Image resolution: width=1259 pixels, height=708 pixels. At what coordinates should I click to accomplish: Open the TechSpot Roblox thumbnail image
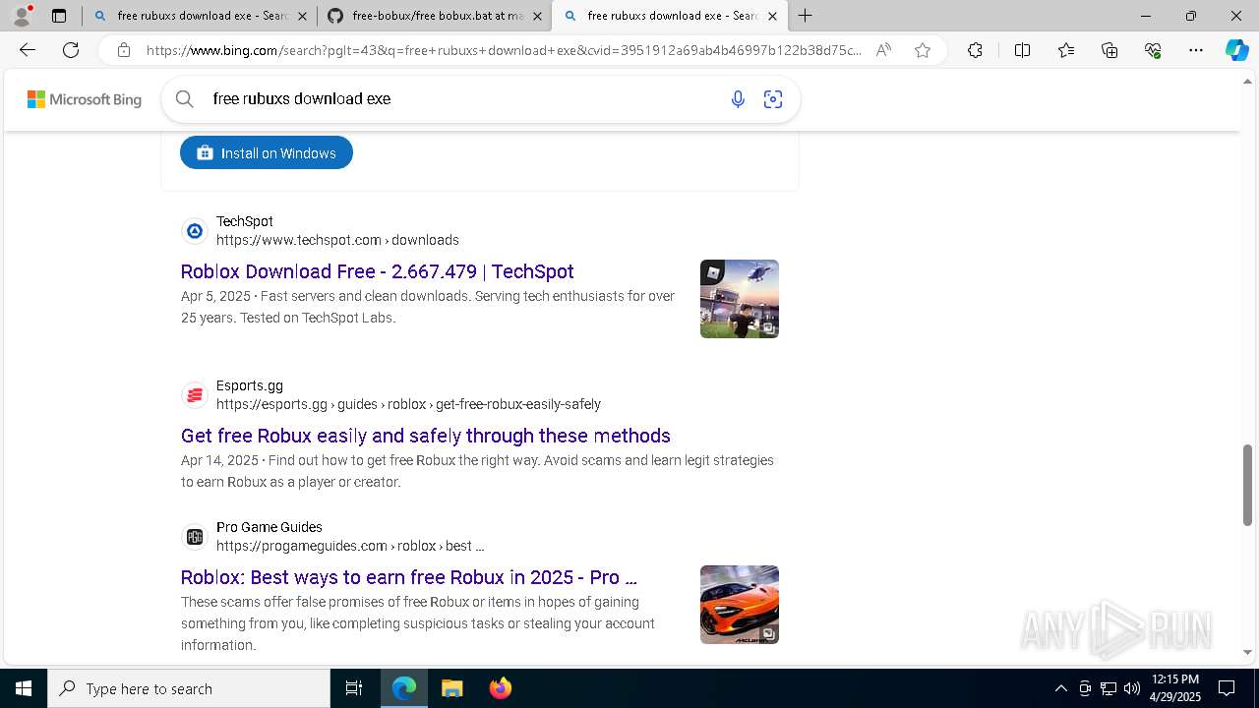click(x=740, y=299)
